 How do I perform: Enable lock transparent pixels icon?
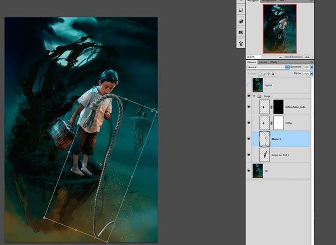coord(260,74)
